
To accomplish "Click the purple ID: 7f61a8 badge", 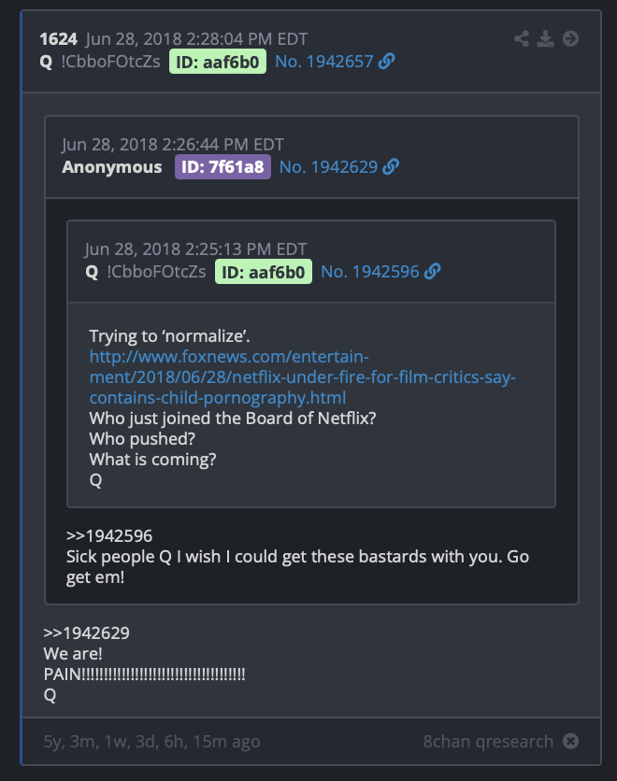I will [222, 167].
